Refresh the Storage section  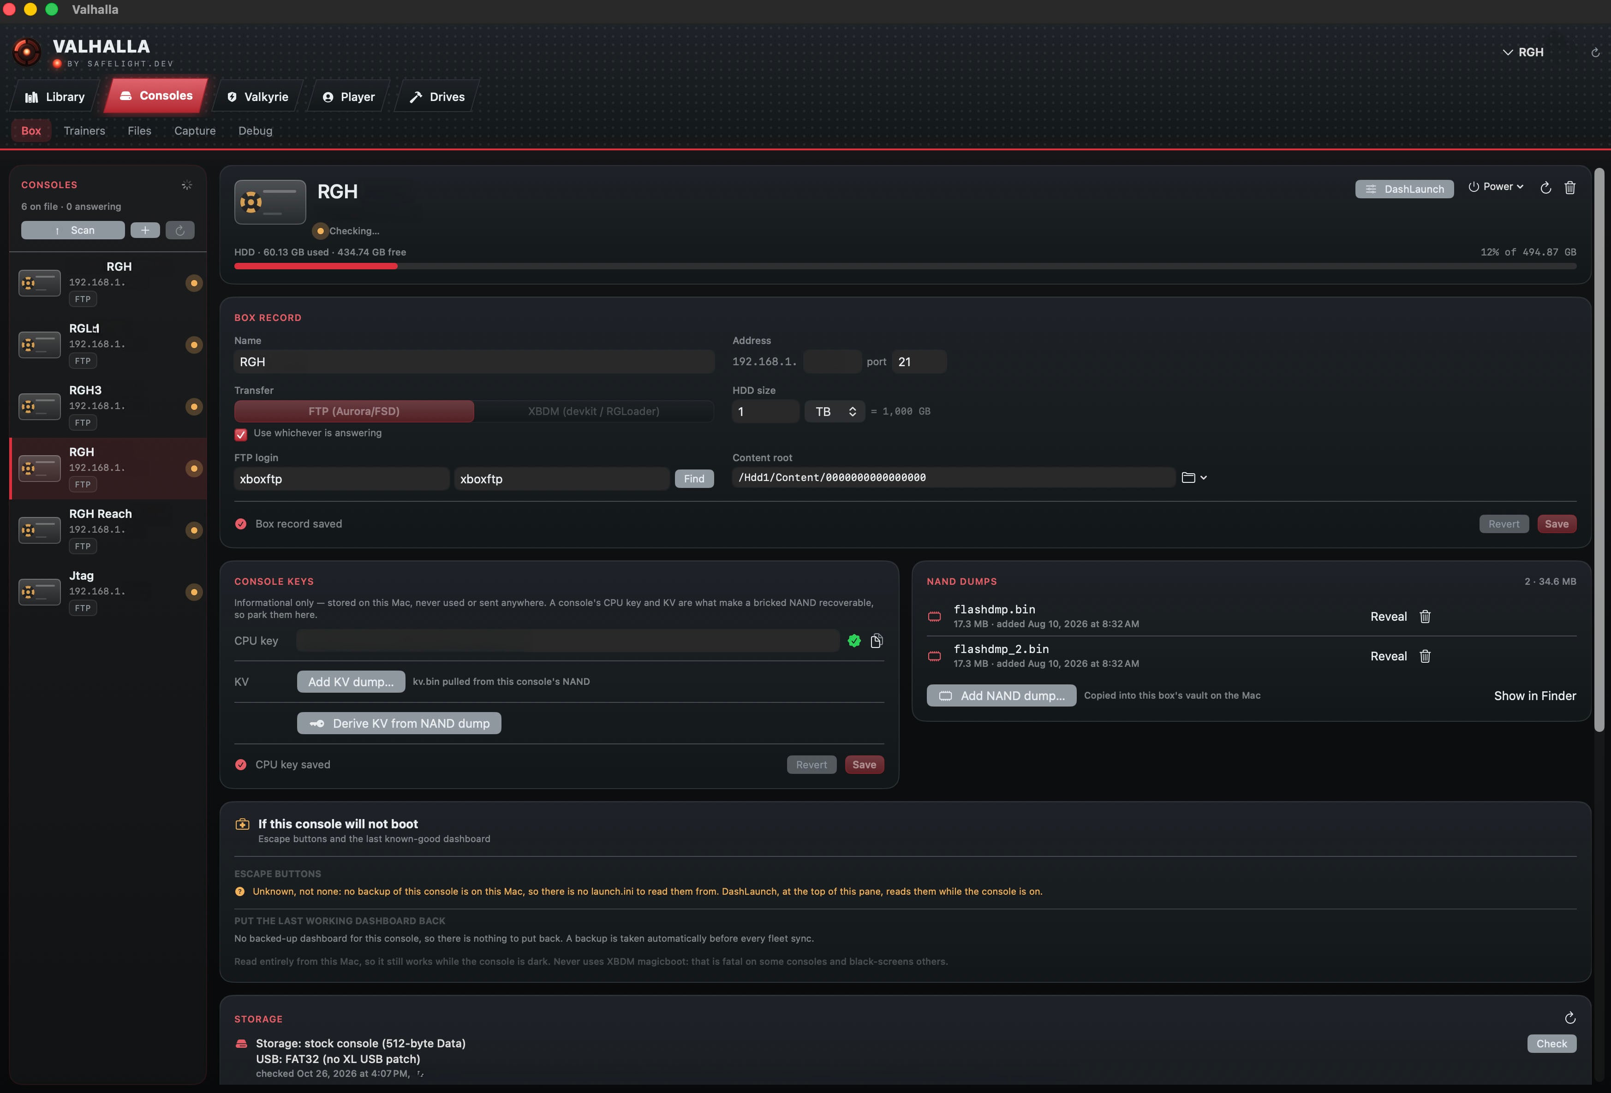click(1569, 1018)
